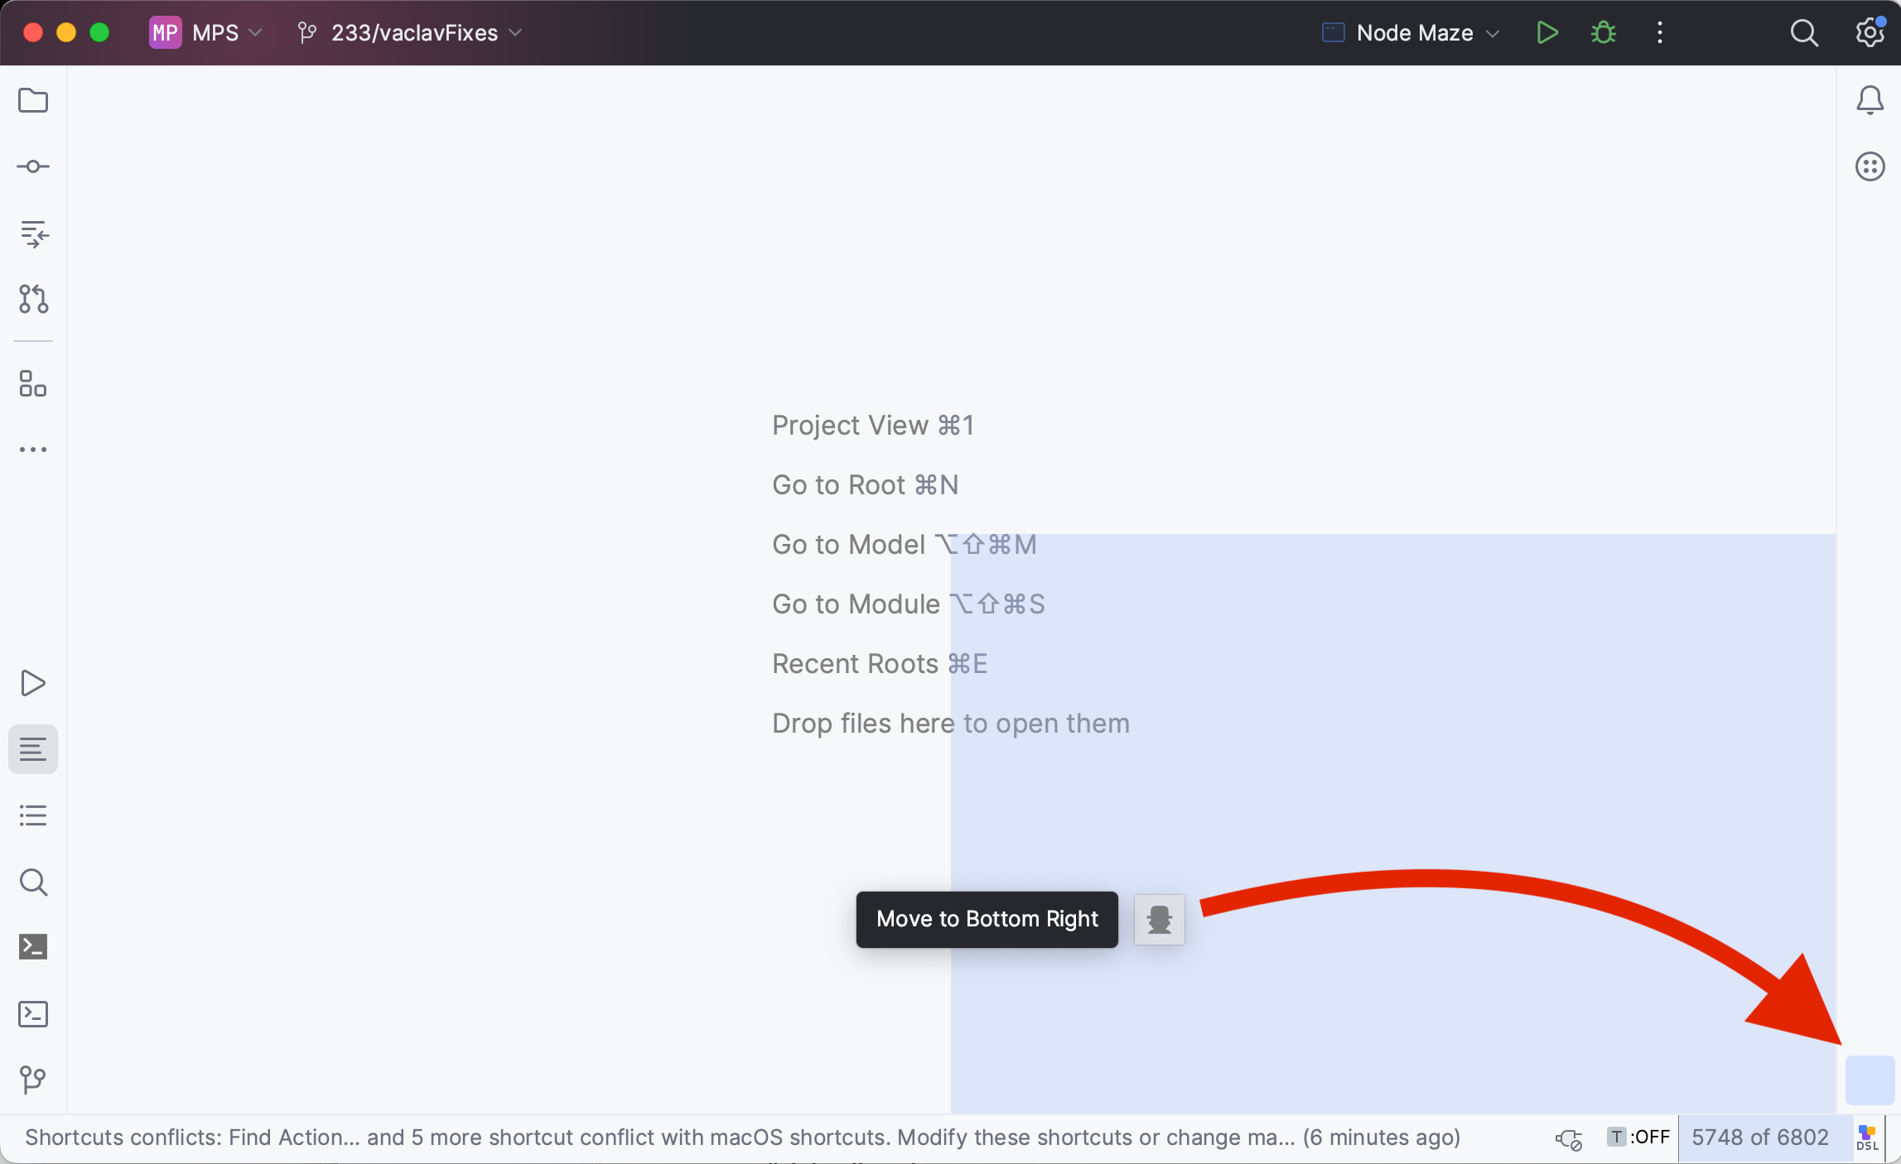Screen dimensions: 1901x1164
Task: Click the Run configuration Node Maze dropdown
Action: point(1411,31)
